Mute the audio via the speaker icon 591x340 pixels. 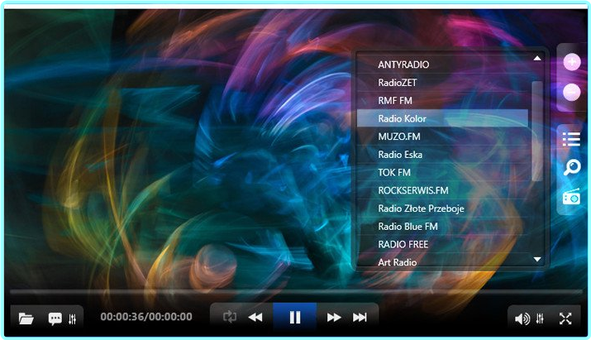click(x=522, y=318)
